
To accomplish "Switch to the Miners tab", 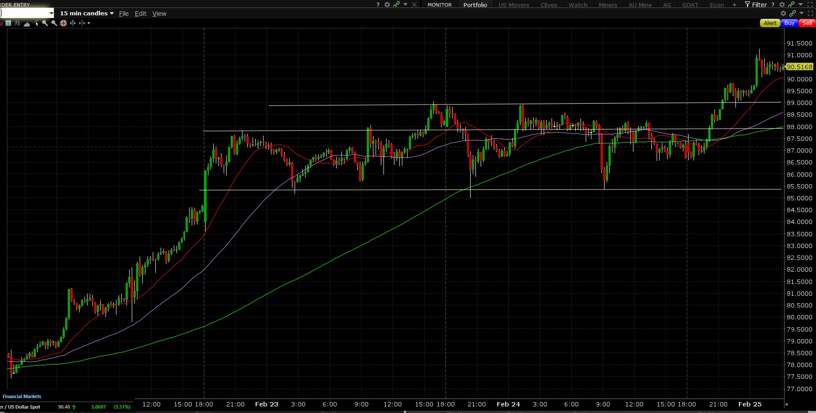I will click(x=608, y=5).
